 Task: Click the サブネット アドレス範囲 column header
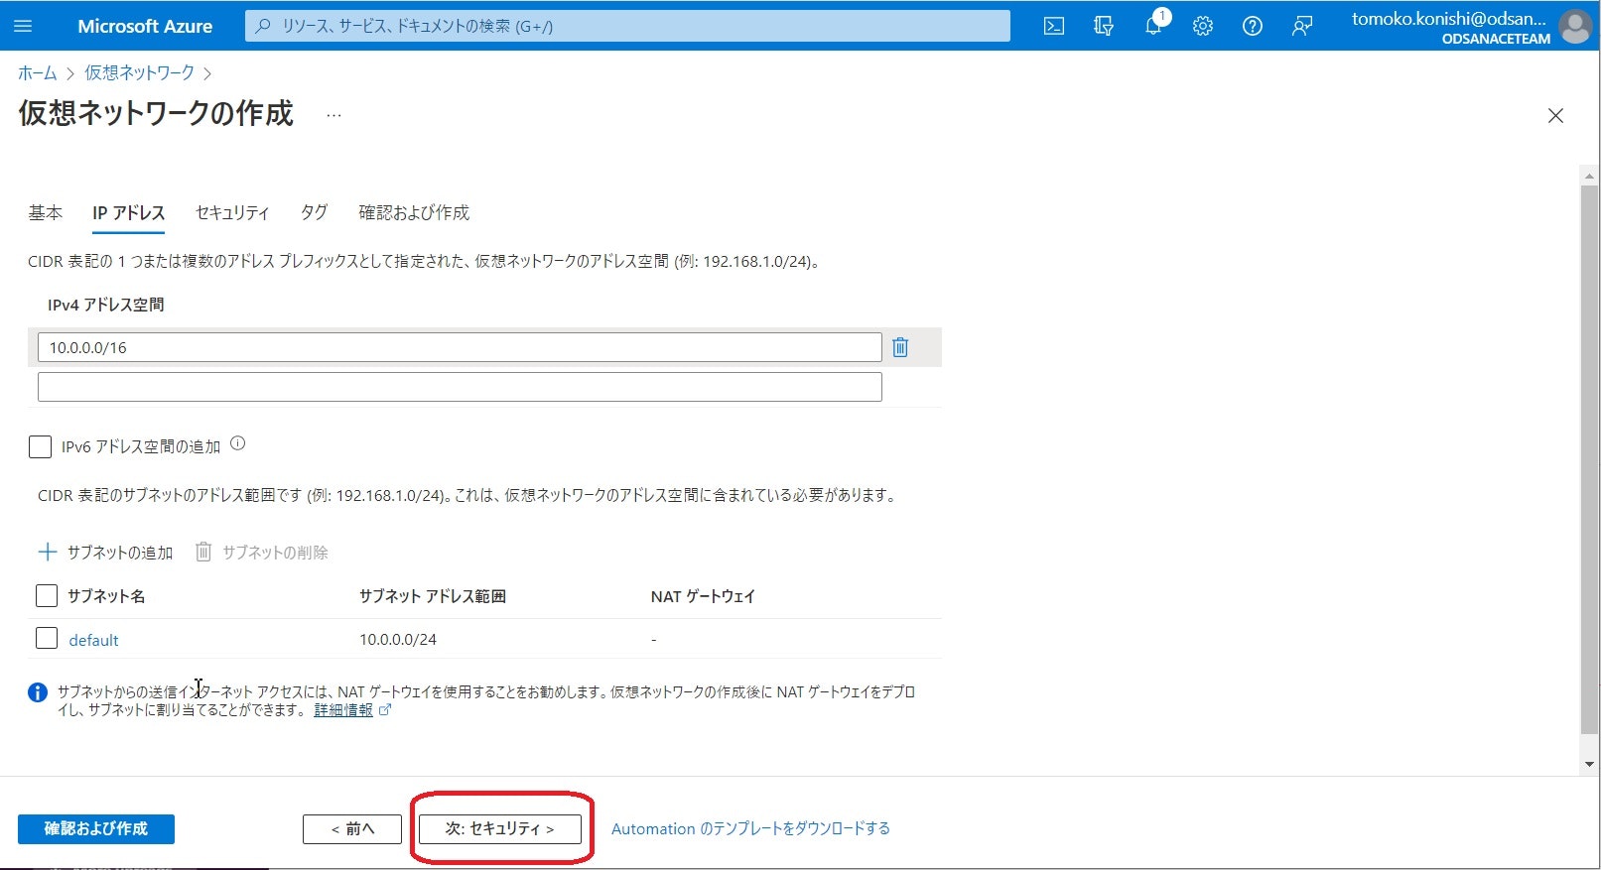coord(433,596)
